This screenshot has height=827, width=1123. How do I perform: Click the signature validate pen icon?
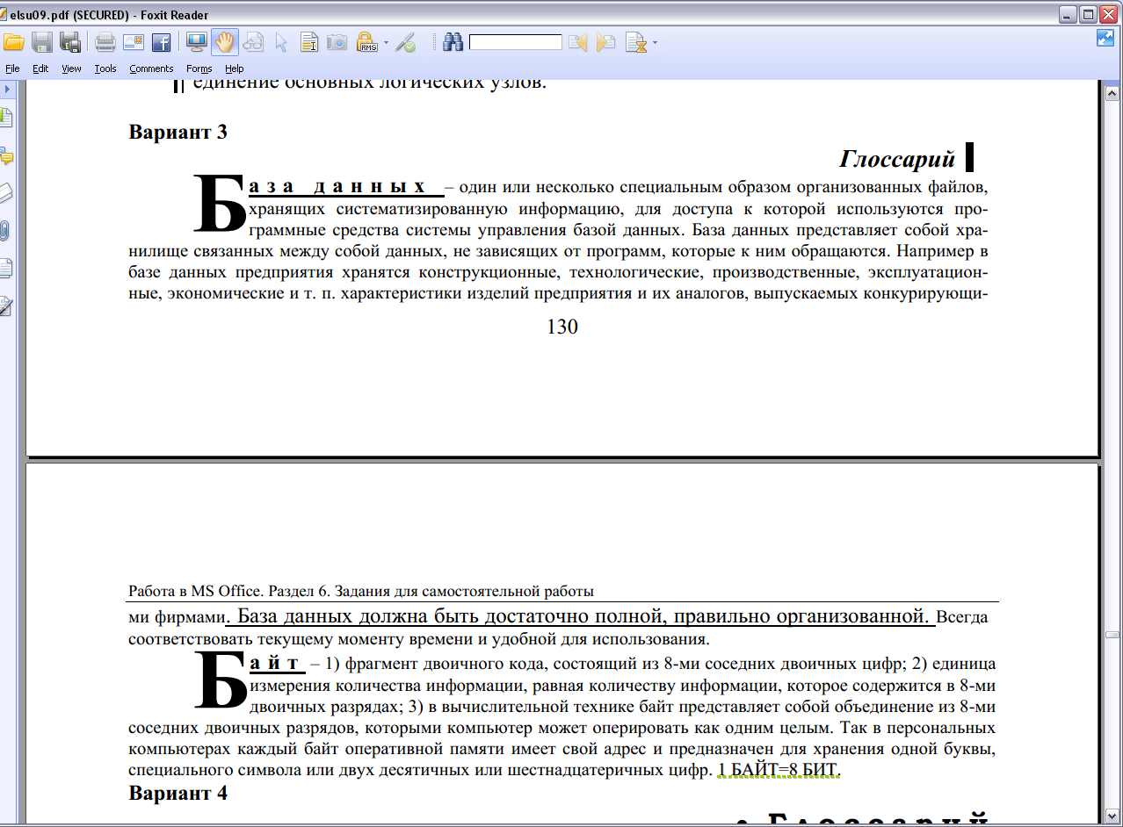click(x=405, y=41)
